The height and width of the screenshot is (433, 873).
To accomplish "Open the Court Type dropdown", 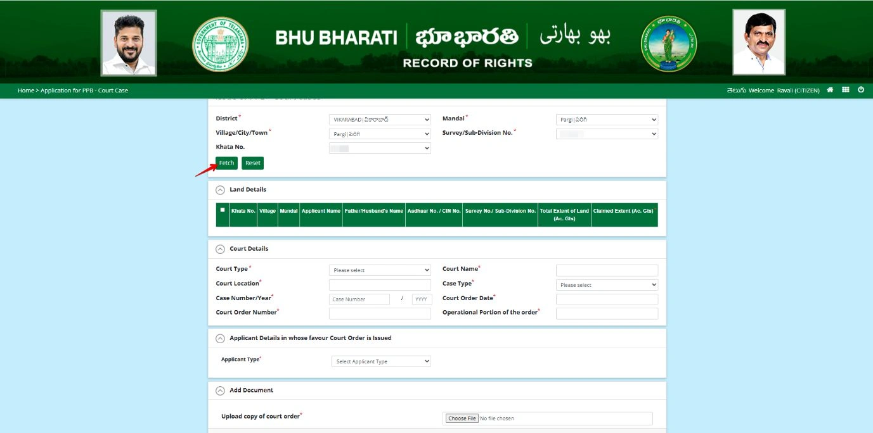I will [x=379, y=270].
